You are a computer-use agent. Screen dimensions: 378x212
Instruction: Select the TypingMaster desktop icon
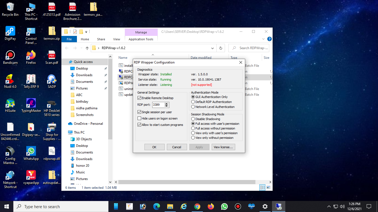pos(31,105)
